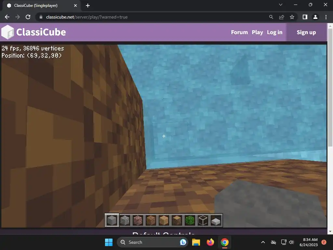Open Bing chat icon in search box
This screenshot has height=250, width=333.
click(x=183, y=242)
